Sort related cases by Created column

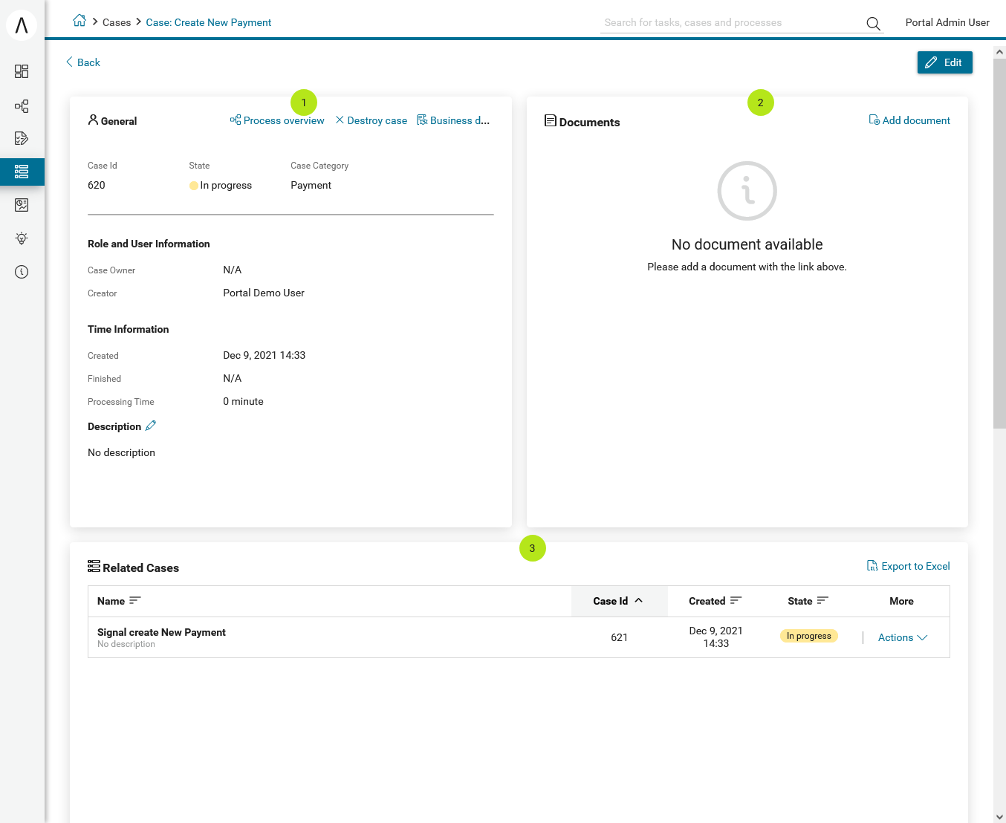(x=715, y=601)
